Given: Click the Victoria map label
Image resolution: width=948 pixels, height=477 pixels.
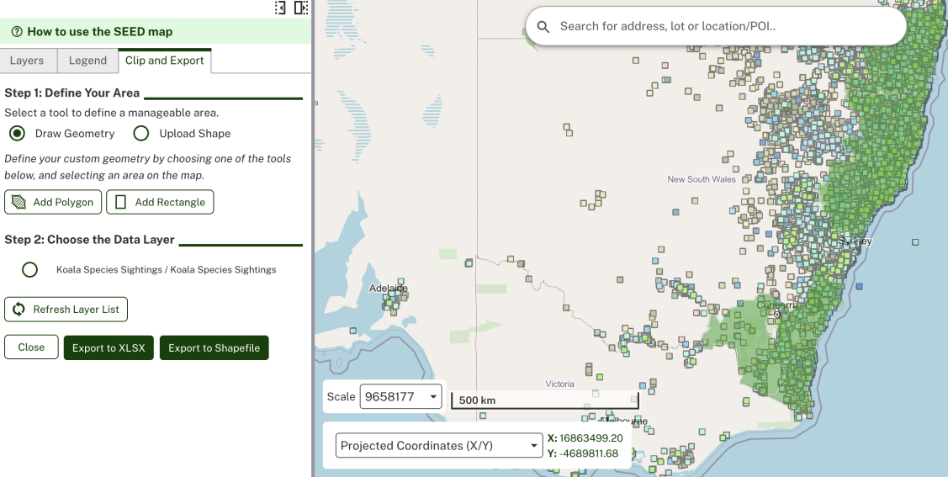Looking at the screenshot, I should coord(560,384).
